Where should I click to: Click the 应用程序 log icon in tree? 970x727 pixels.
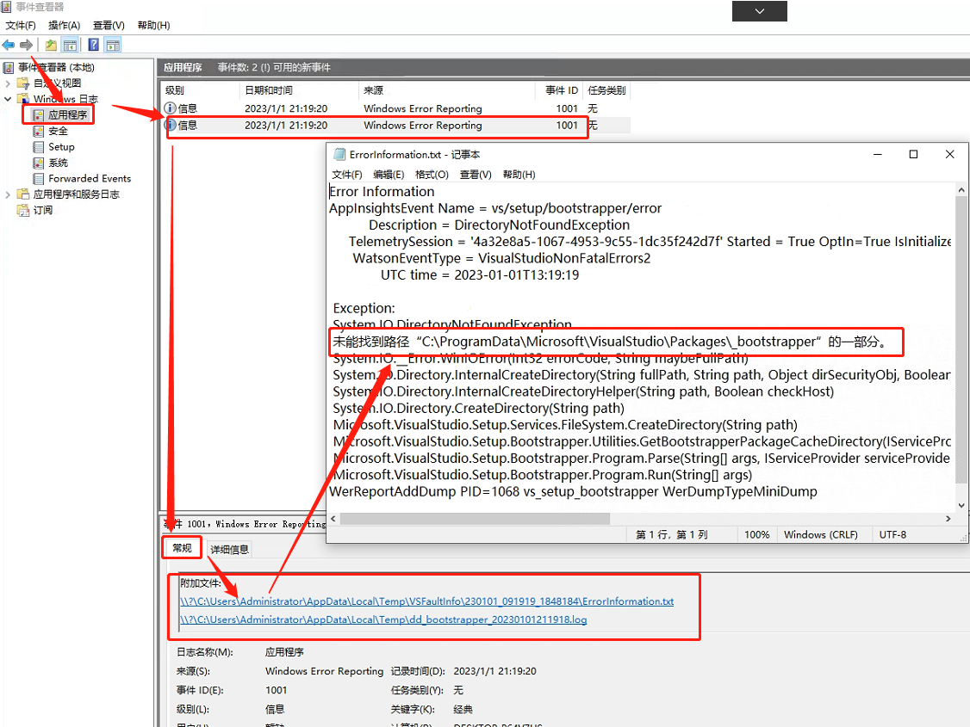(39, 115)
